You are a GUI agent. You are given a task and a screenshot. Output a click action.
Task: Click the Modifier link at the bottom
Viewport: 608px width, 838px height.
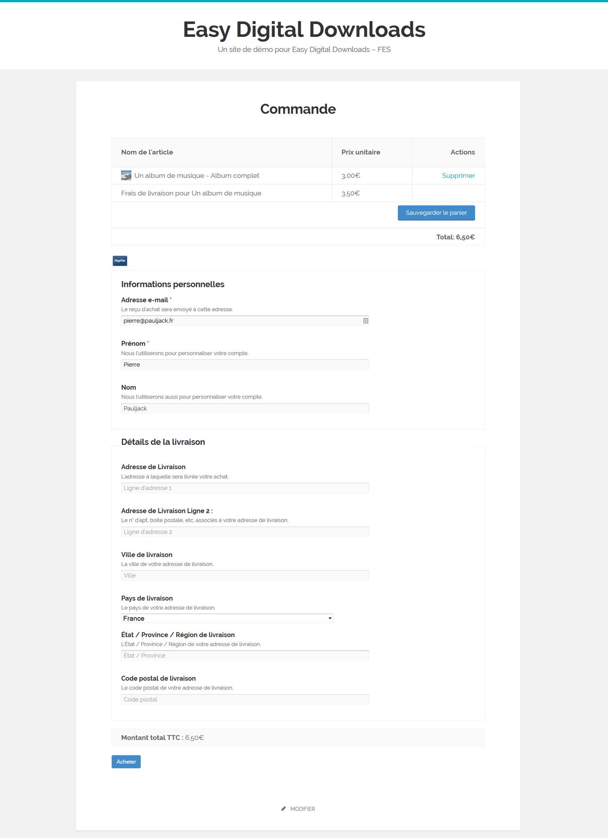click(302, 809)
